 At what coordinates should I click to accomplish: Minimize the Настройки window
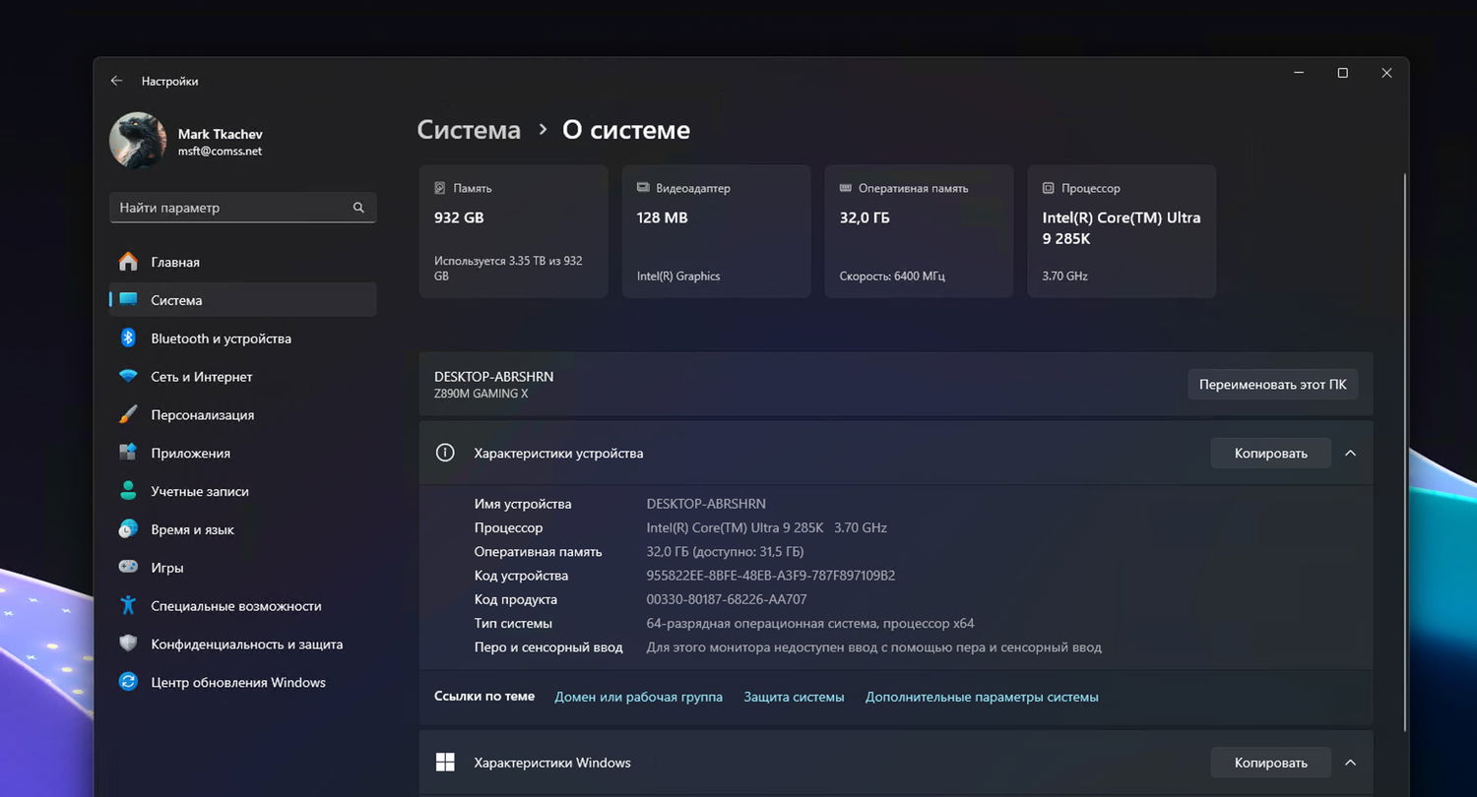tap(1299, 73)
